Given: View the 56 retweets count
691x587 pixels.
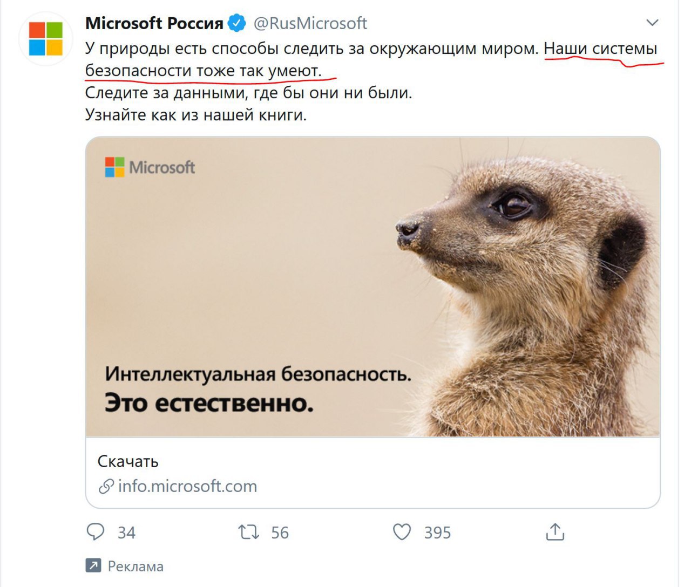Looking at the screenshot, I should (x=280, y=533).
